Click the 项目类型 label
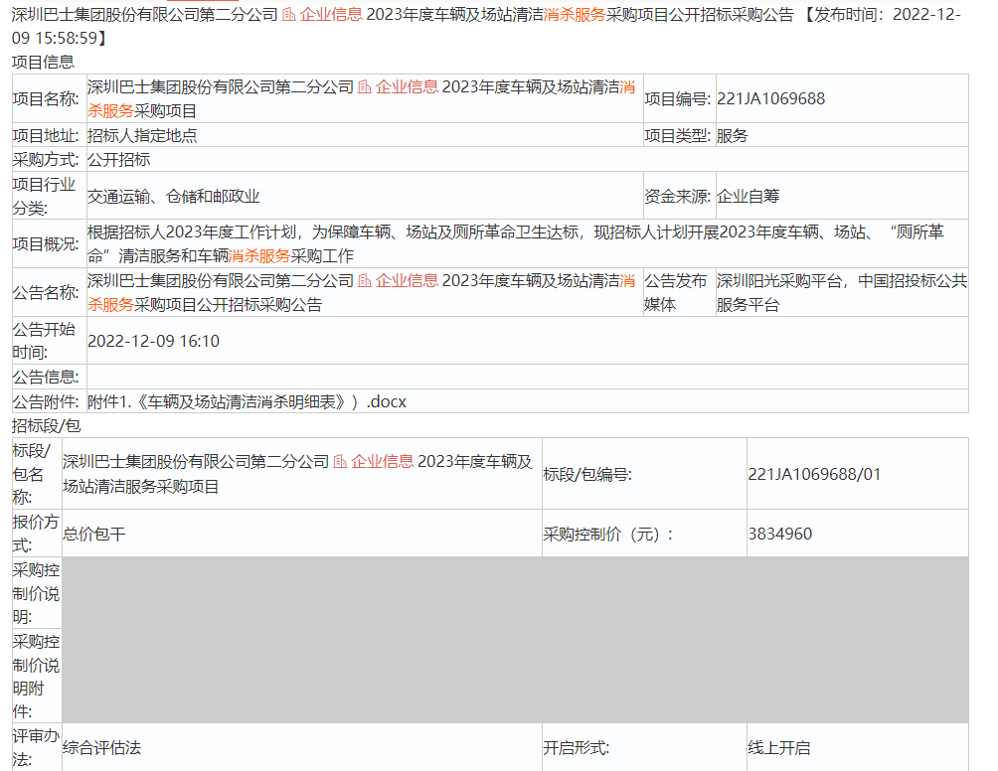 [677, 135]
